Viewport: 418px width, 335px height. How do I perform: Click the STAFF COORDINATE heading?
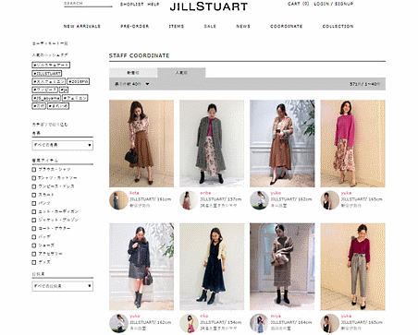tap(139, 55)
